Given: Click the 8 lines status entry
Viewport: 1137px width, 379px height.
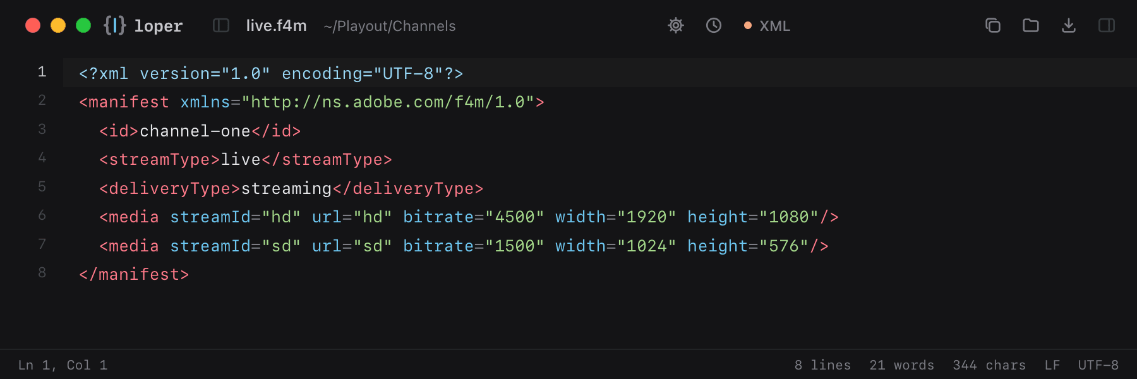Looking at the screenshot, I should click(822, 365).
